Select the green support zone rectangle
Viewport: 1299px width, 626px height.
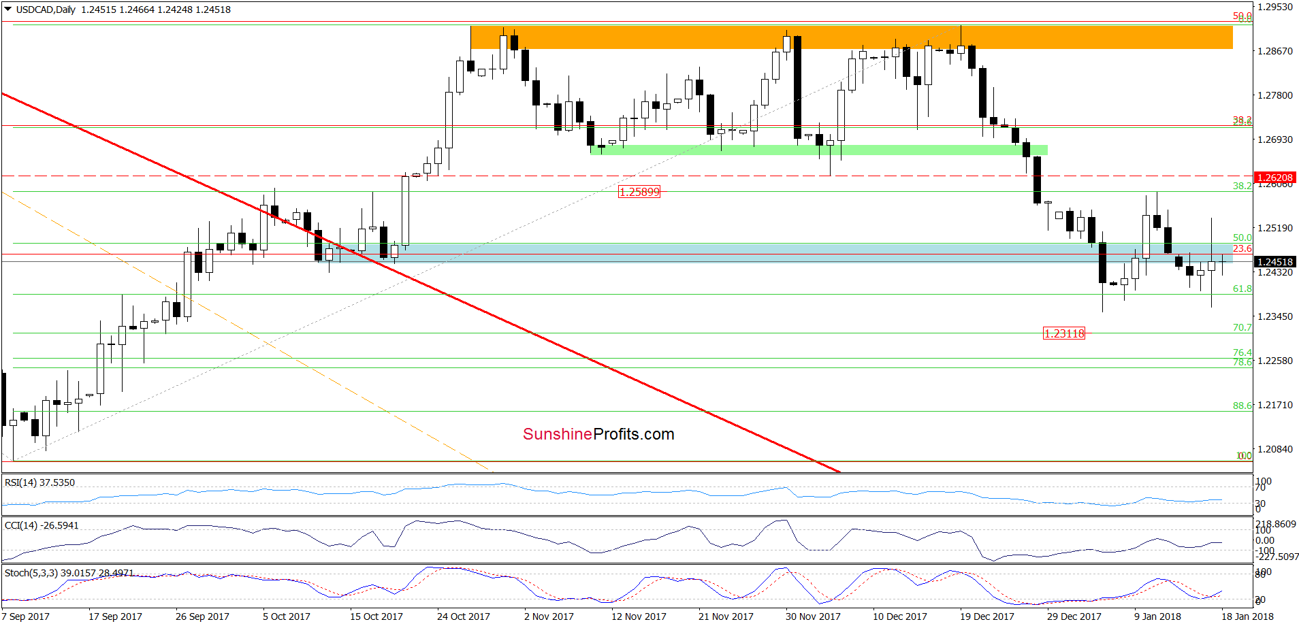pos(819,150)
